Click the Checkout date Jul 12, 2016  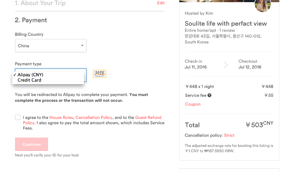250,67
